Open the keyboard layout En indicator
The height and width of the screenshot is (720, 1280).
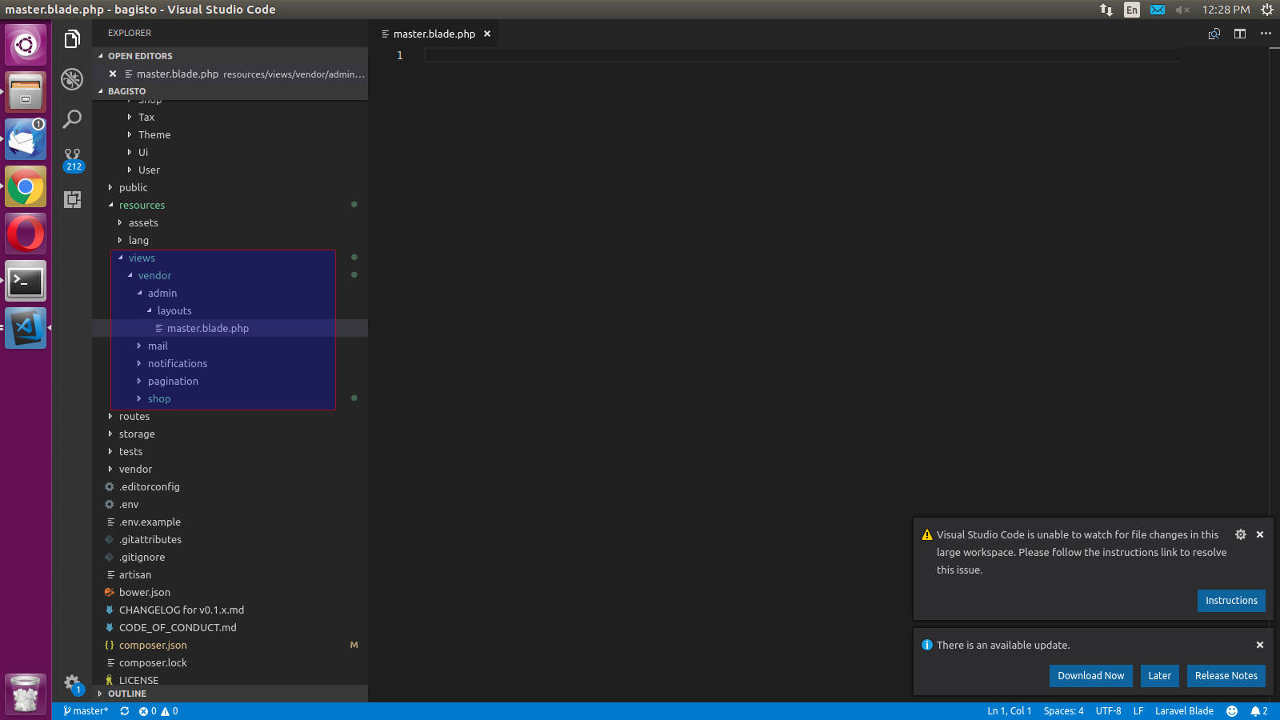(x=1131, y=10)
